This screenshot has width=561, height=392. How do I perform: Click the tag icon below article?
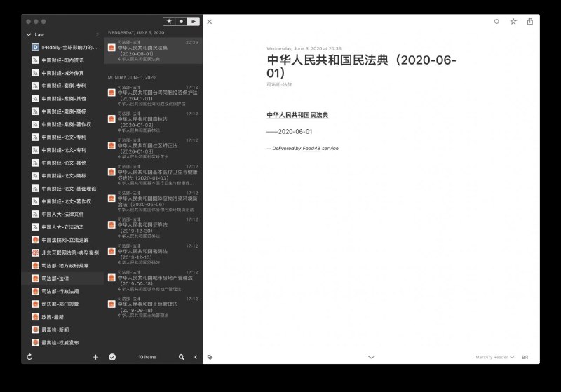[x=210, y=357]
